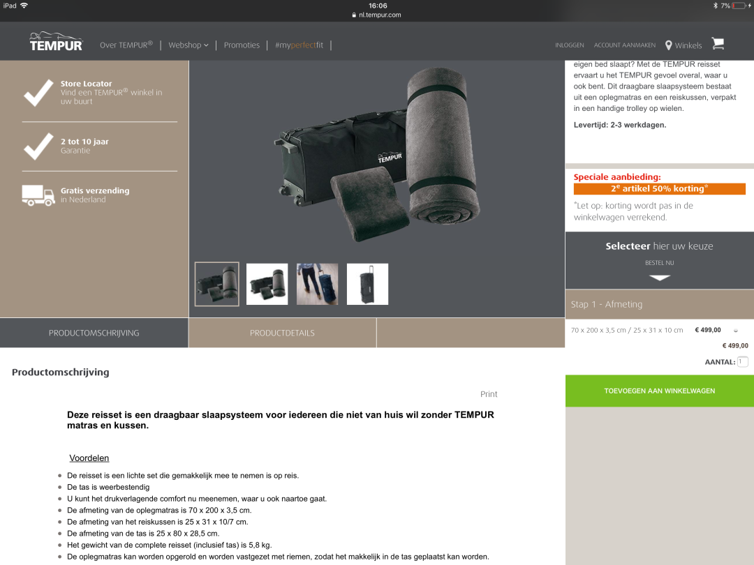Expand the Webshop dropdown menu
This screenshot has height=565, width=754.
[x=188, y=45]
